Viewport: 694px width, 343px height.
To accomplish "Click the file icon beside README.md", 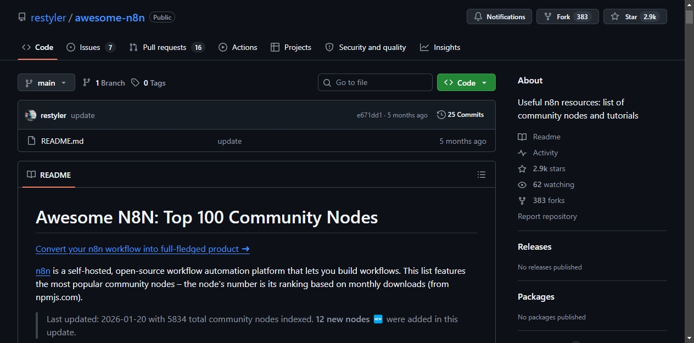I will coord(31,141).
